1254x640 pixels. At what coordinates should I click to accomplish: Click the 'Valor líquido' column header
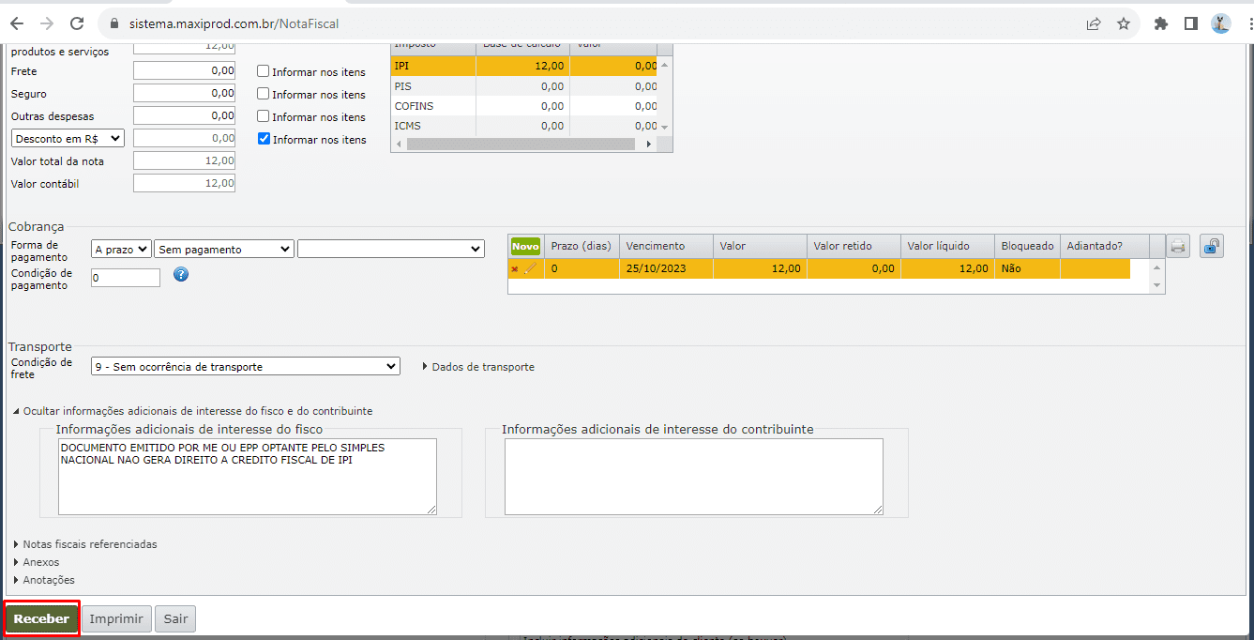[947, 246]
